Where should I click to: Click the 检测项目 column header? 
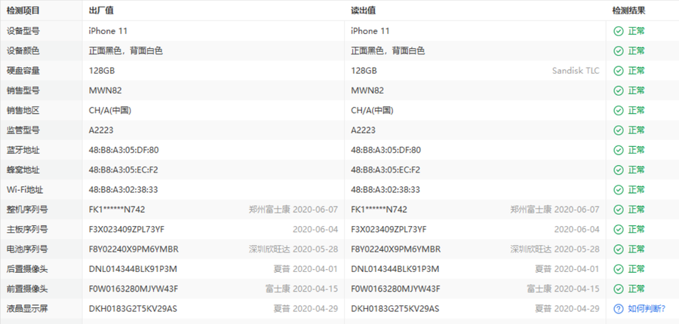pos(23,11)
